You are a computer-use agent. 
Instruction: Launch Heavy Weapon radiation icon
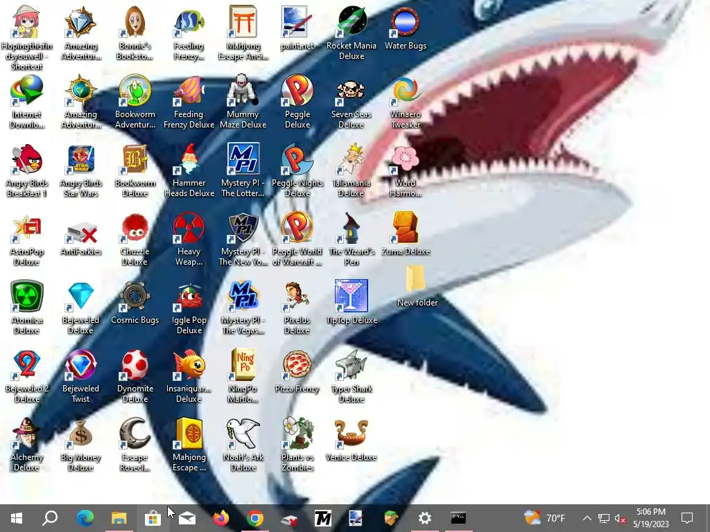(189, 227)
